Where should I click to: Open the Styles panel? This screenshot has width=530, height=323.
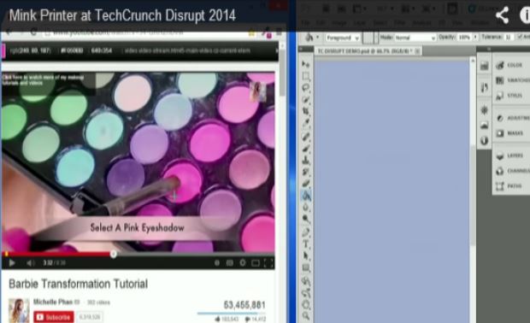pos(509,96)
